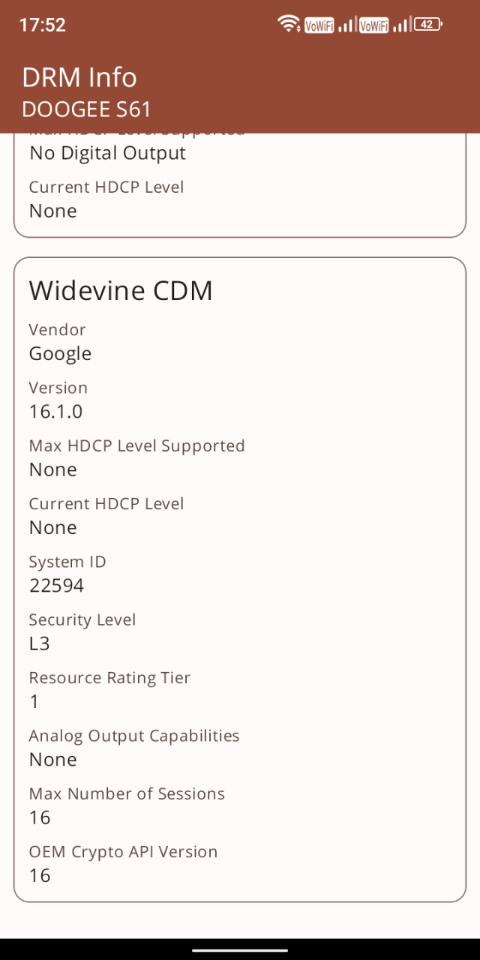Tap the second cellular signal bars icon
The width and height of the screenshot is (480, 960).
(x=401, y=25)
